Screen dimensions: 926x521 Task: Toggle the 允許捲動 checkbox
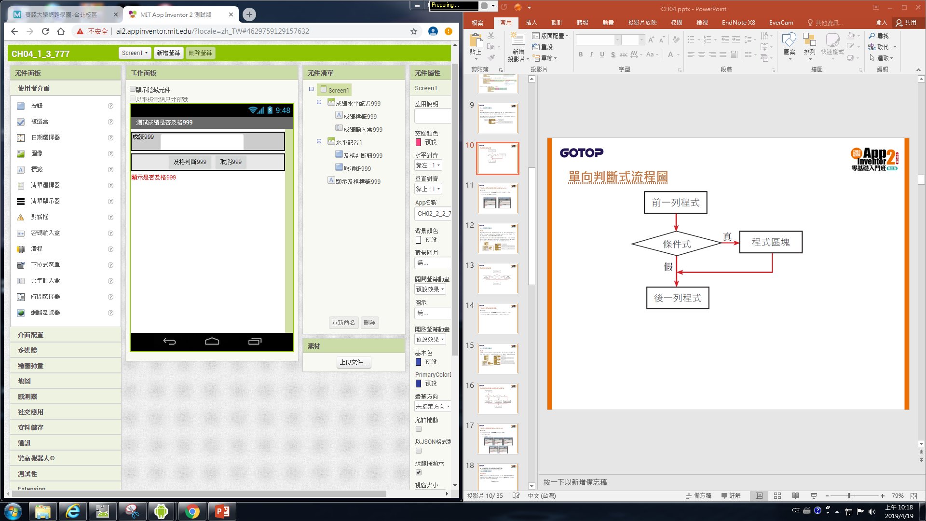419,429
